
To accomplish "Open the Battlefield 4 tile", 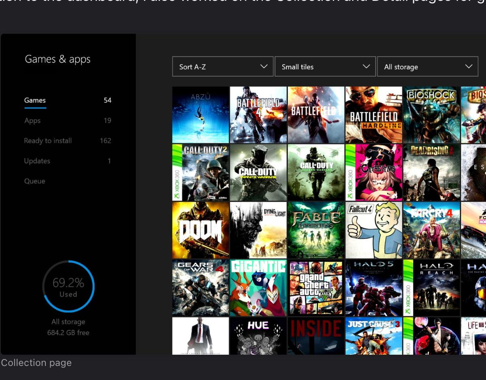I will [258, 115].
